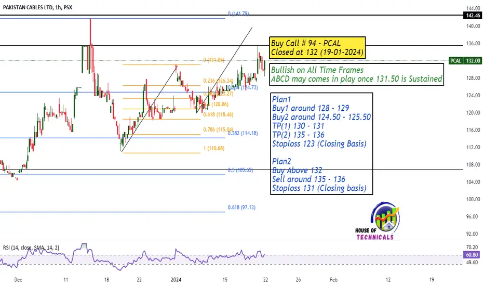Image resolution: width=484 pixels, height=286 pixels.
Task: Click the Dec date on time axis
Action: pos(18,280)
